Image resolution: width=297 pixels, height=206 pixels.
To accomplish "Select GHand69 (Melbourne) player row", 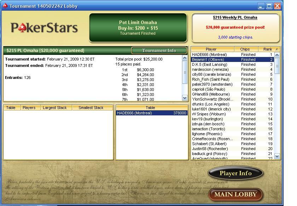I will [232, 94].
